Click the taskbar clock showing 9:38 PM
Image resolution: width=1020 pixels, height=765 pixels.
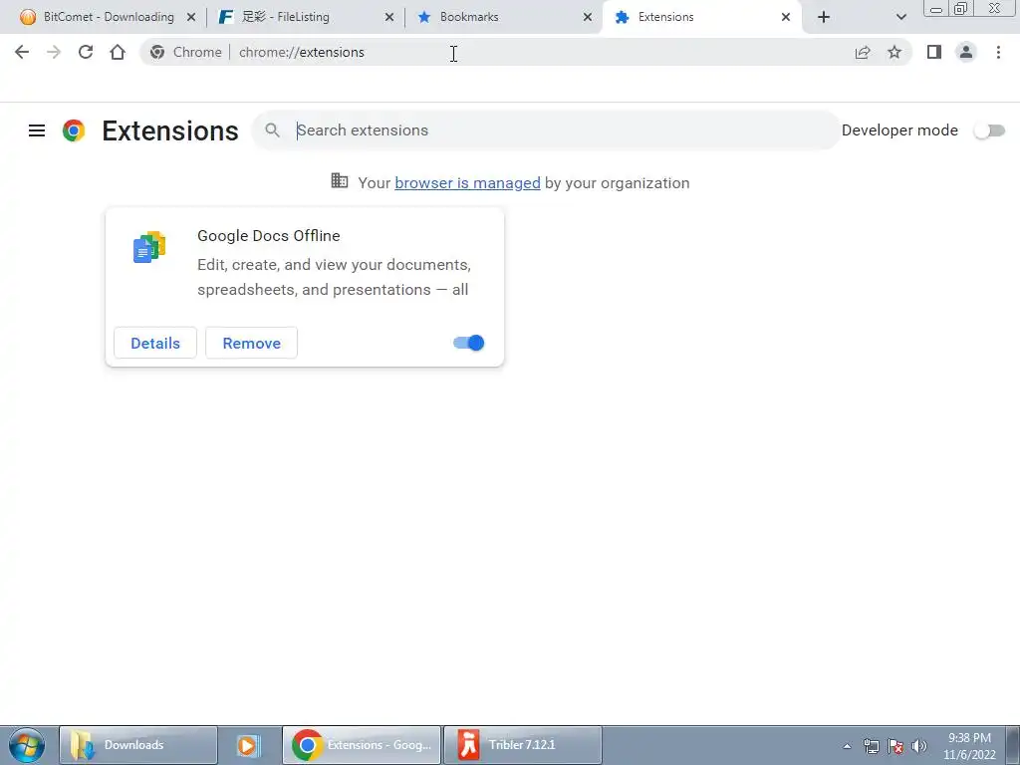point(969,746)
